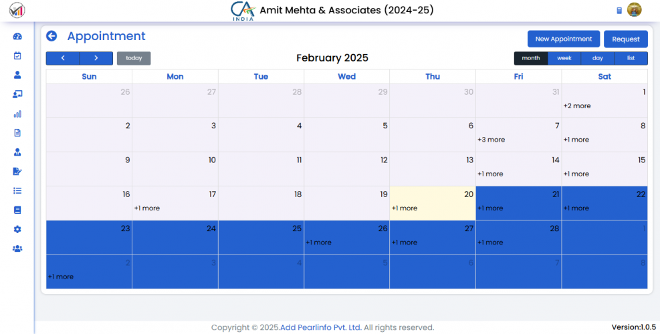Select day number 5 in the calendar
This screenshot has width=660, height=334.
[x=385, y=126]
